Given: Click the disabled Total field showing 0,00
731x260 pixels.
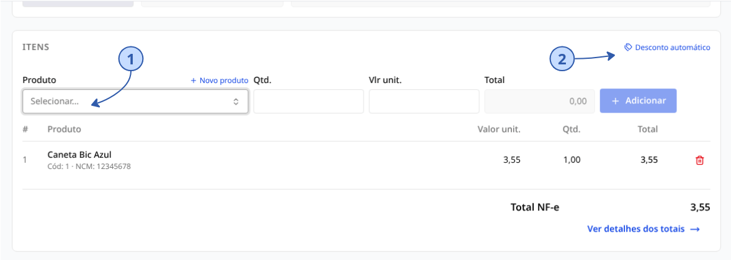Looking at the screenshot, I should [x=539, y=102].
